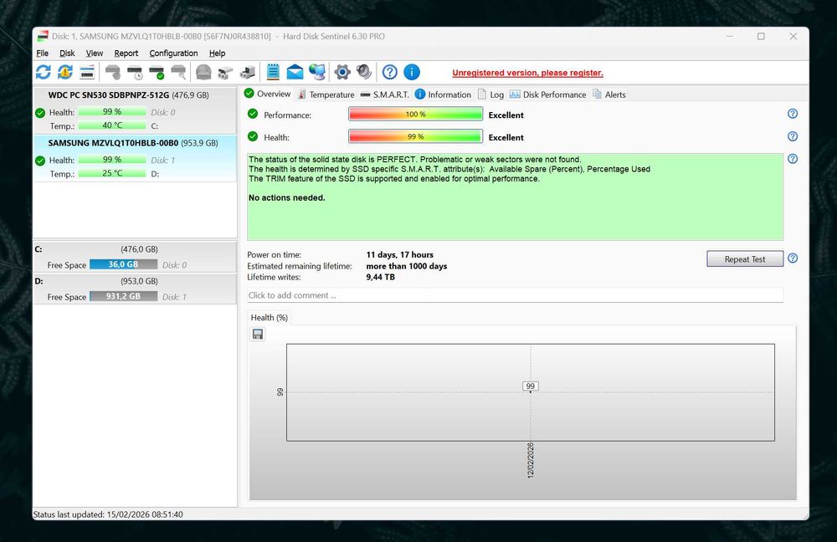Click the Hard Disk Sentinel title bar app icon

click(x=43, y=36)
